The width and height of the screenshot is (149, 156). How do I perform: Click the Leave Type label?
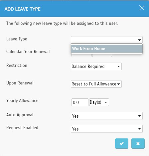[x=17, y=39]
